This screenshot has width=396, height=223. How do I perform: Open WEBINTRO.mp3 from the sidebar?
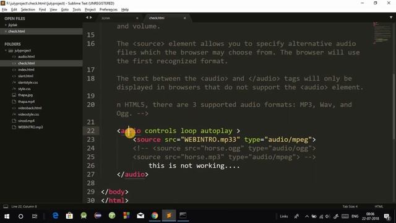[30, 127]
